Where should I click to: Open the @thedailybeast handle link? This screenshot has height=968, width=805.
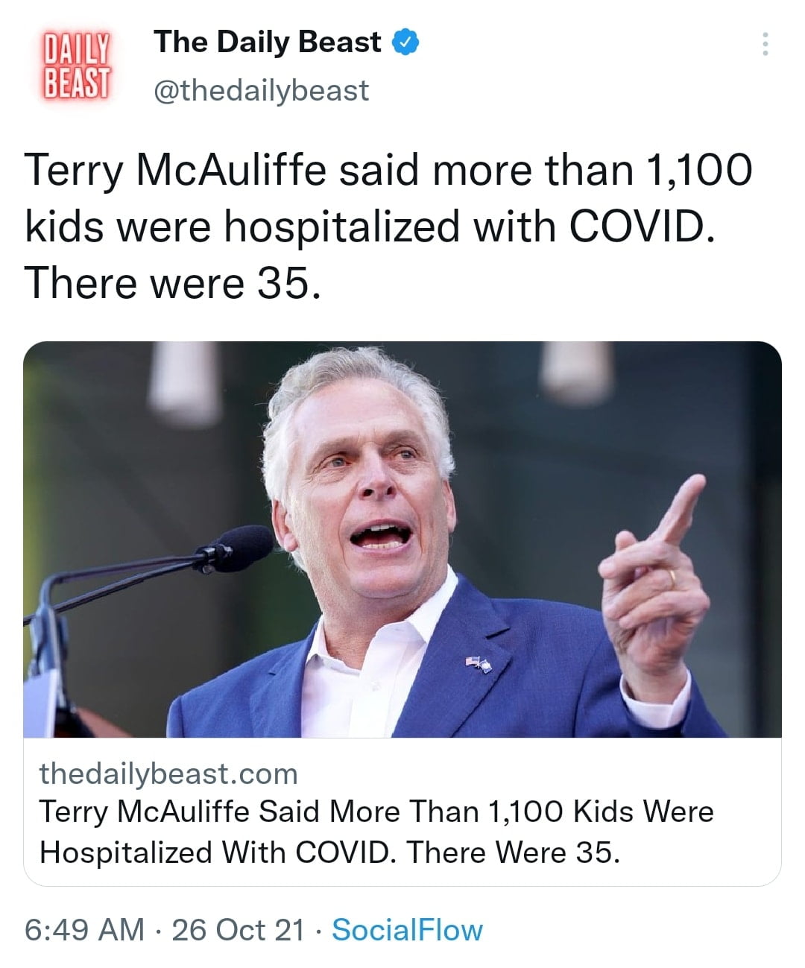261,91
